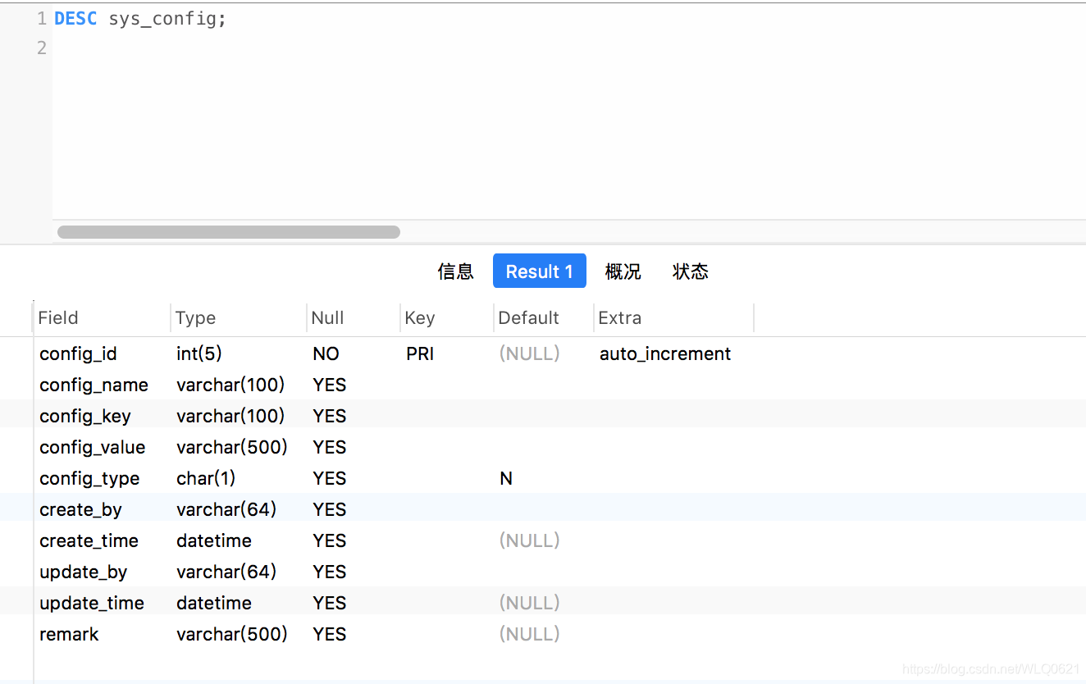Open the 状态 tab
The height and width of the screenshot is (684, 1086).
(690, 271)
